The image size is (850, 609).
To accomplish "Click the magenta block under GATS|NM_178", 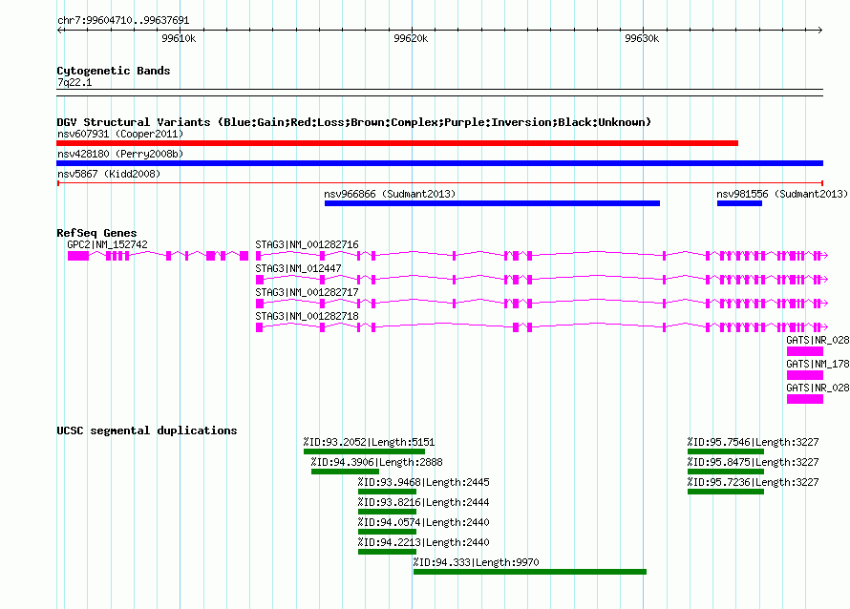I will pyautogui.click(x=805, y=375).
